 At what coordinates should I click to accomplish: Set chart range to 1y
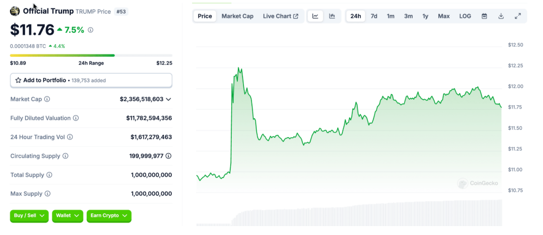425,16
